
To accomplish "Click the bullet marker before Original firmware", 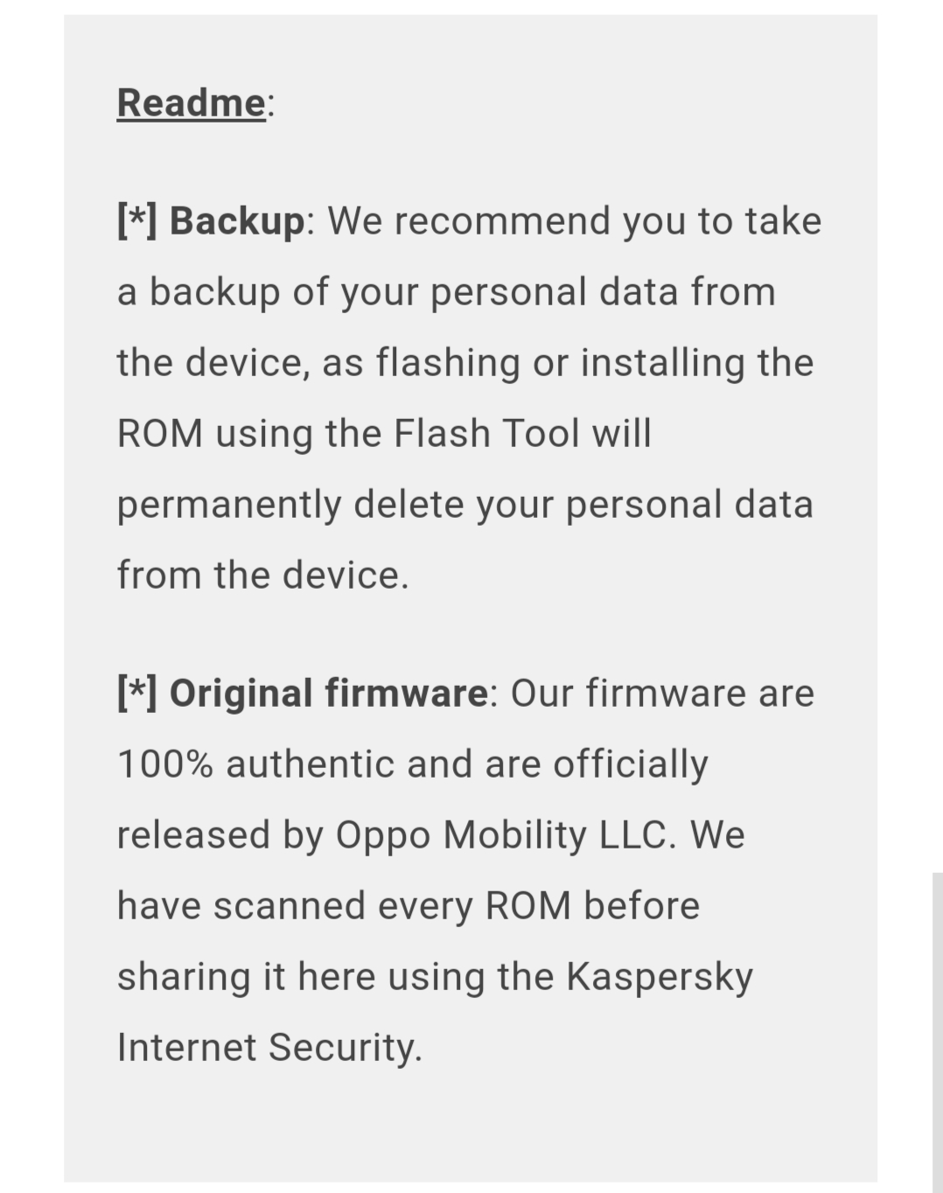I will (137, 693).
